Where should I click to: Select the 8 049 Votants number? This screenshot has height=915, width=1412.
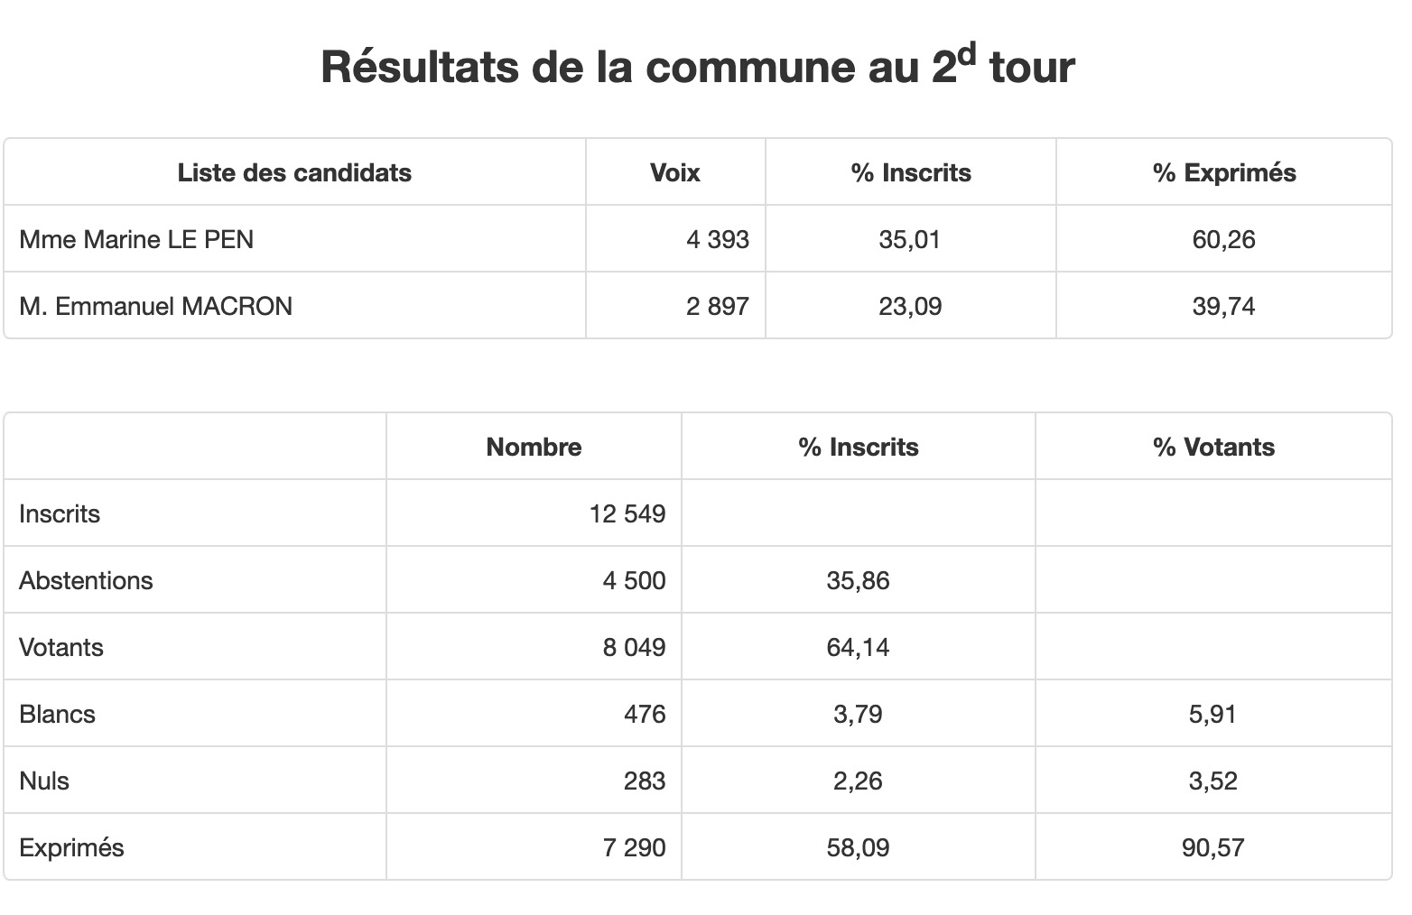(x=634, y=647)
